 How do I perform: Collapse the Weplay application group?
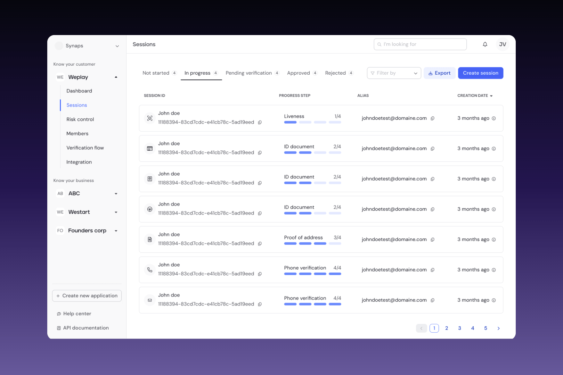pyautogui.click(x=116, y=77)
